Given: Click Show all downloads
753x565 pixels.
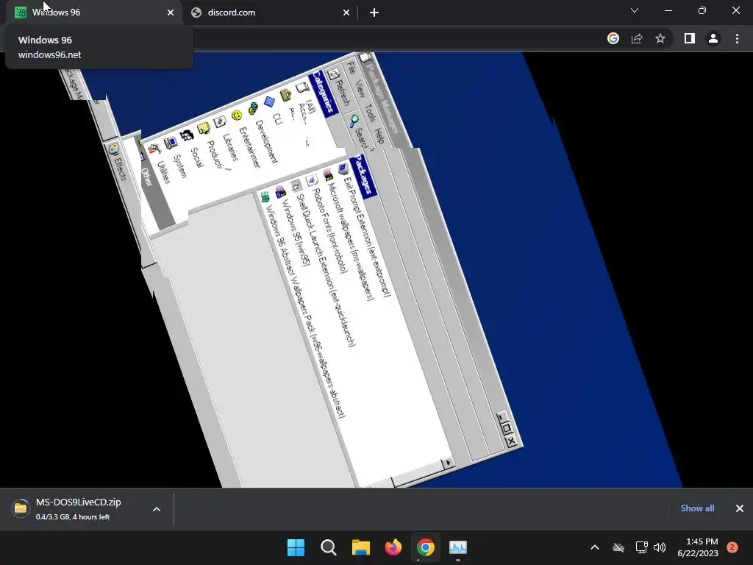Looking at the screenshot, I should [x=697, y=508].
